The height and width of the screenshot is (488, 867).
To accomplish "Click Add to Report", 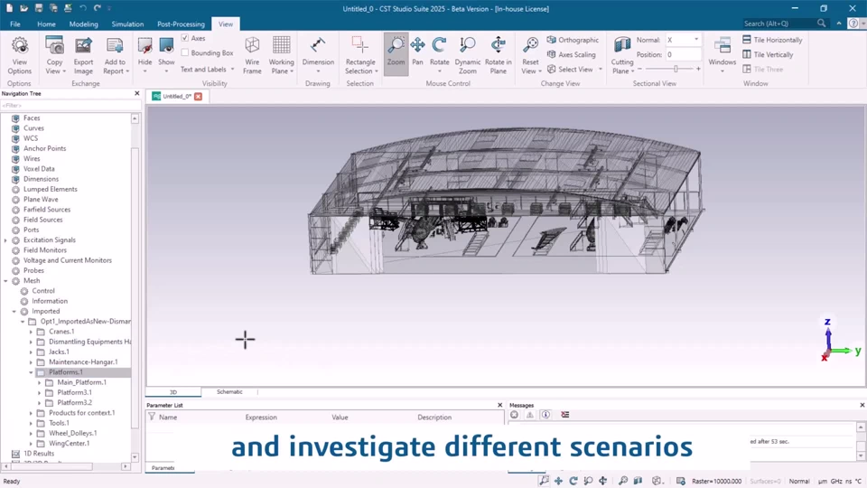I will pos(115,55).
